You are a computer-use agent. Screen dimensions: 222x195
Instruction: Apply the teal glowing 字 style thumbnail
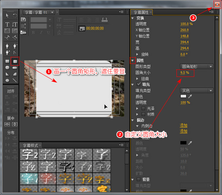point(29,179)
